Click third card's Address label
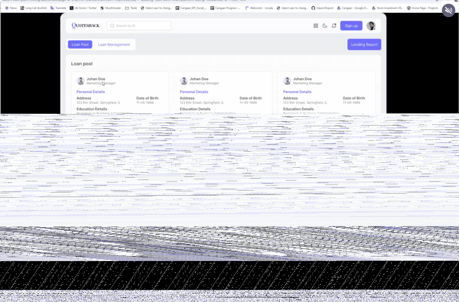The height and width of the screenshot is (302, 459). [290, 98]
